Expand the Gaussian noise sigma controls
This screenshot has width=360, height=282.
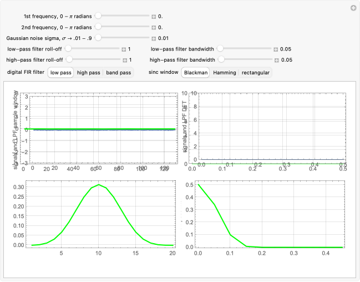[x=154, y=38]
